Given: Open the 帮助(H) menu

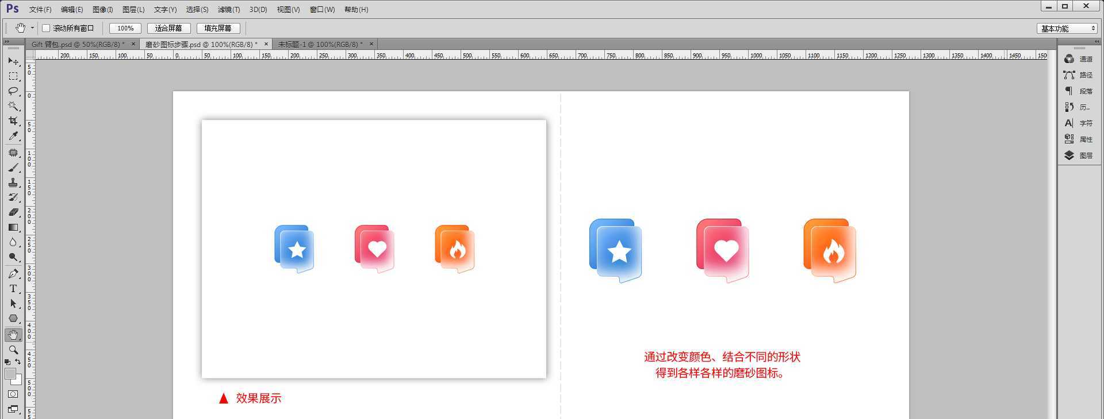Looking at the screenshot, I should [356, 10].
